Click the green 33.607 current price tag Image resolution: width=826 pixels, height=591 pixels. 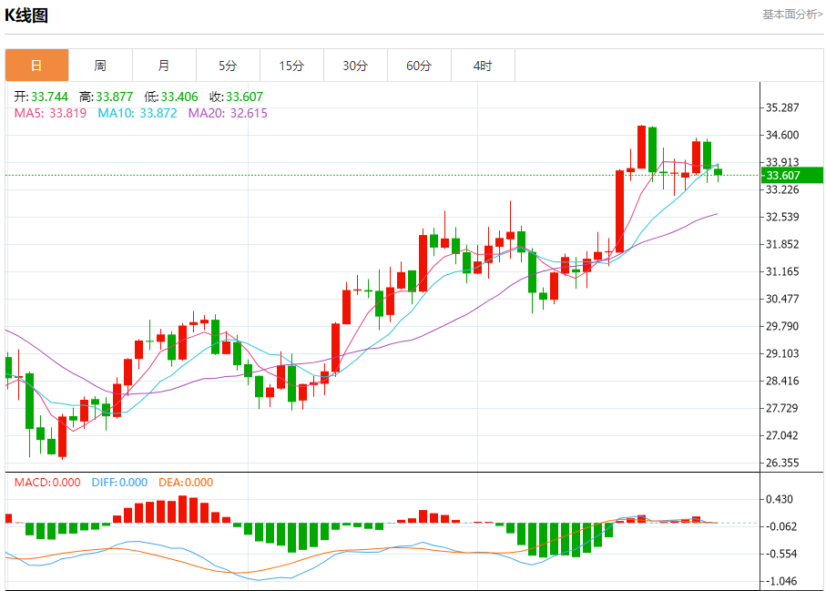click(x=791, y=176)
